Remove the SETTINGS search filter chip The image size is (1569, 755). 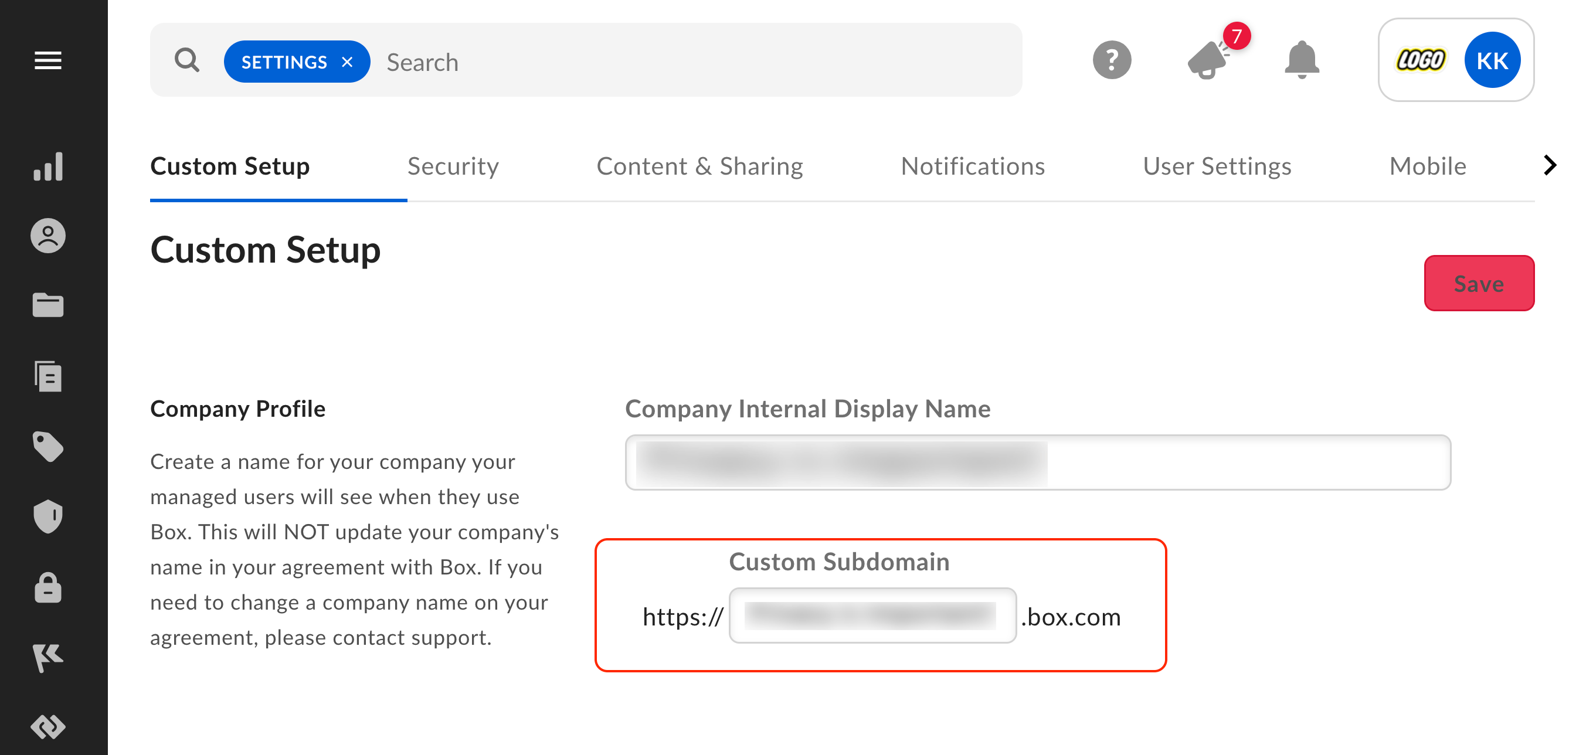[347, 62]
